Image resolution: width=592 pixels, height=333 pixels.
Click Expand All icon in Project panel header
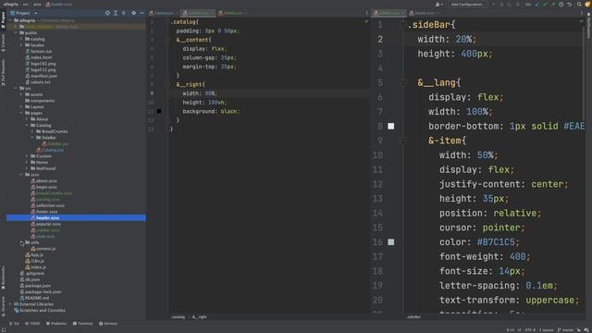click(x=116, y=13)
